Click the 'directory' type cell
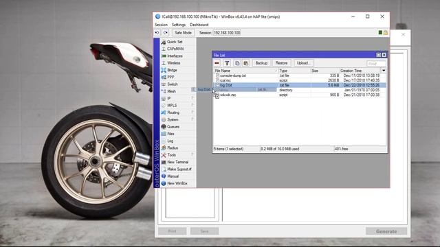Viewport: 440px width, 247px height. (286, 90)
